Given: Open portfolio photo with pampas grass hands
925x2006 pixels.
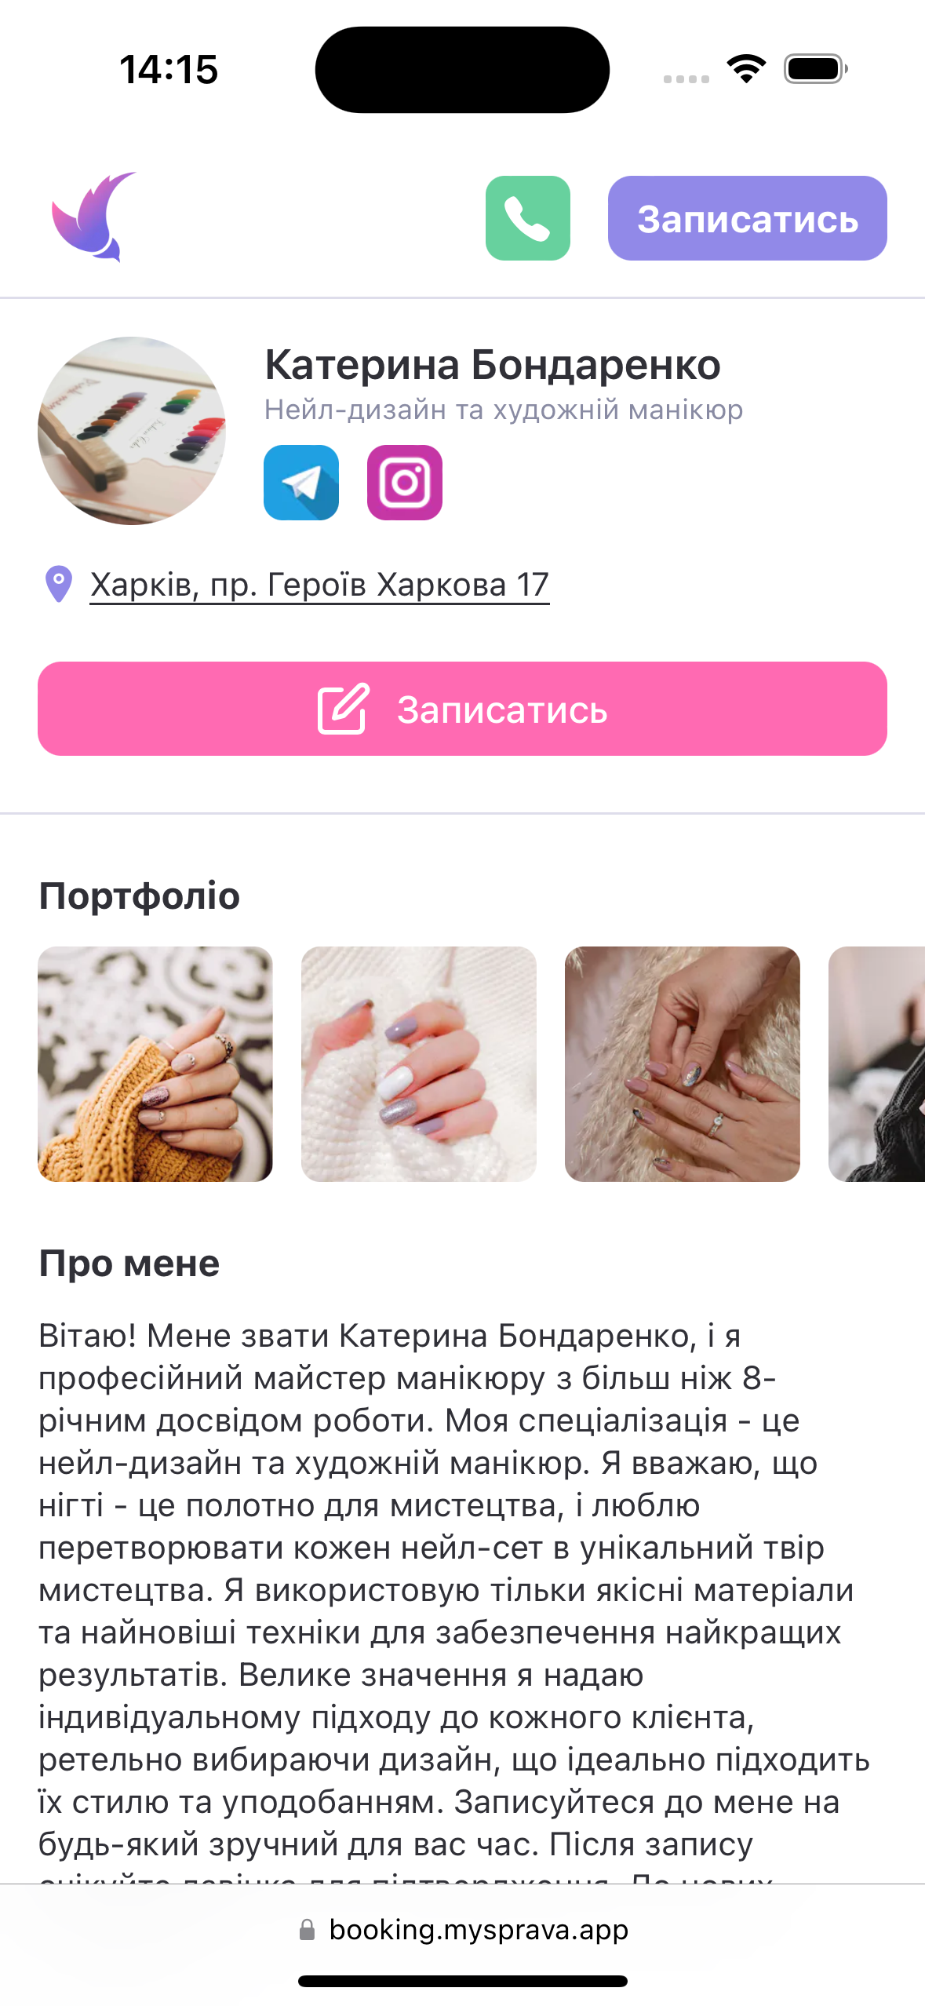Looking at the screenshot, I should pos(683,1064).
